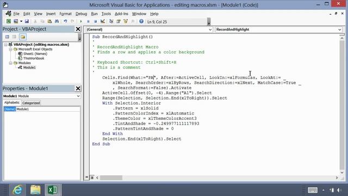Open the Add-Ins menu
The image size is (348, 196).
[x=121, y=14]
